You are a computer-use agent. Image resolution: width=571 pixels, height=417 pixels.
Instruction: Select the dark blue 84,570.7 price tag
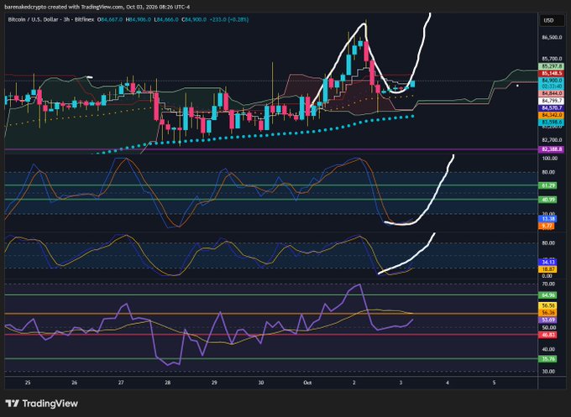(552, 108)
